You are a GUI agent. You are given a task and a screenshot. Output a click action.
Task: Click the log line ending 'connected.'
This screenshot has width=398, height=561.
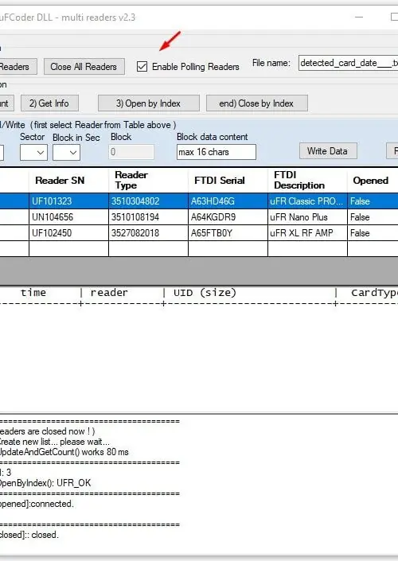click(37, 504)
